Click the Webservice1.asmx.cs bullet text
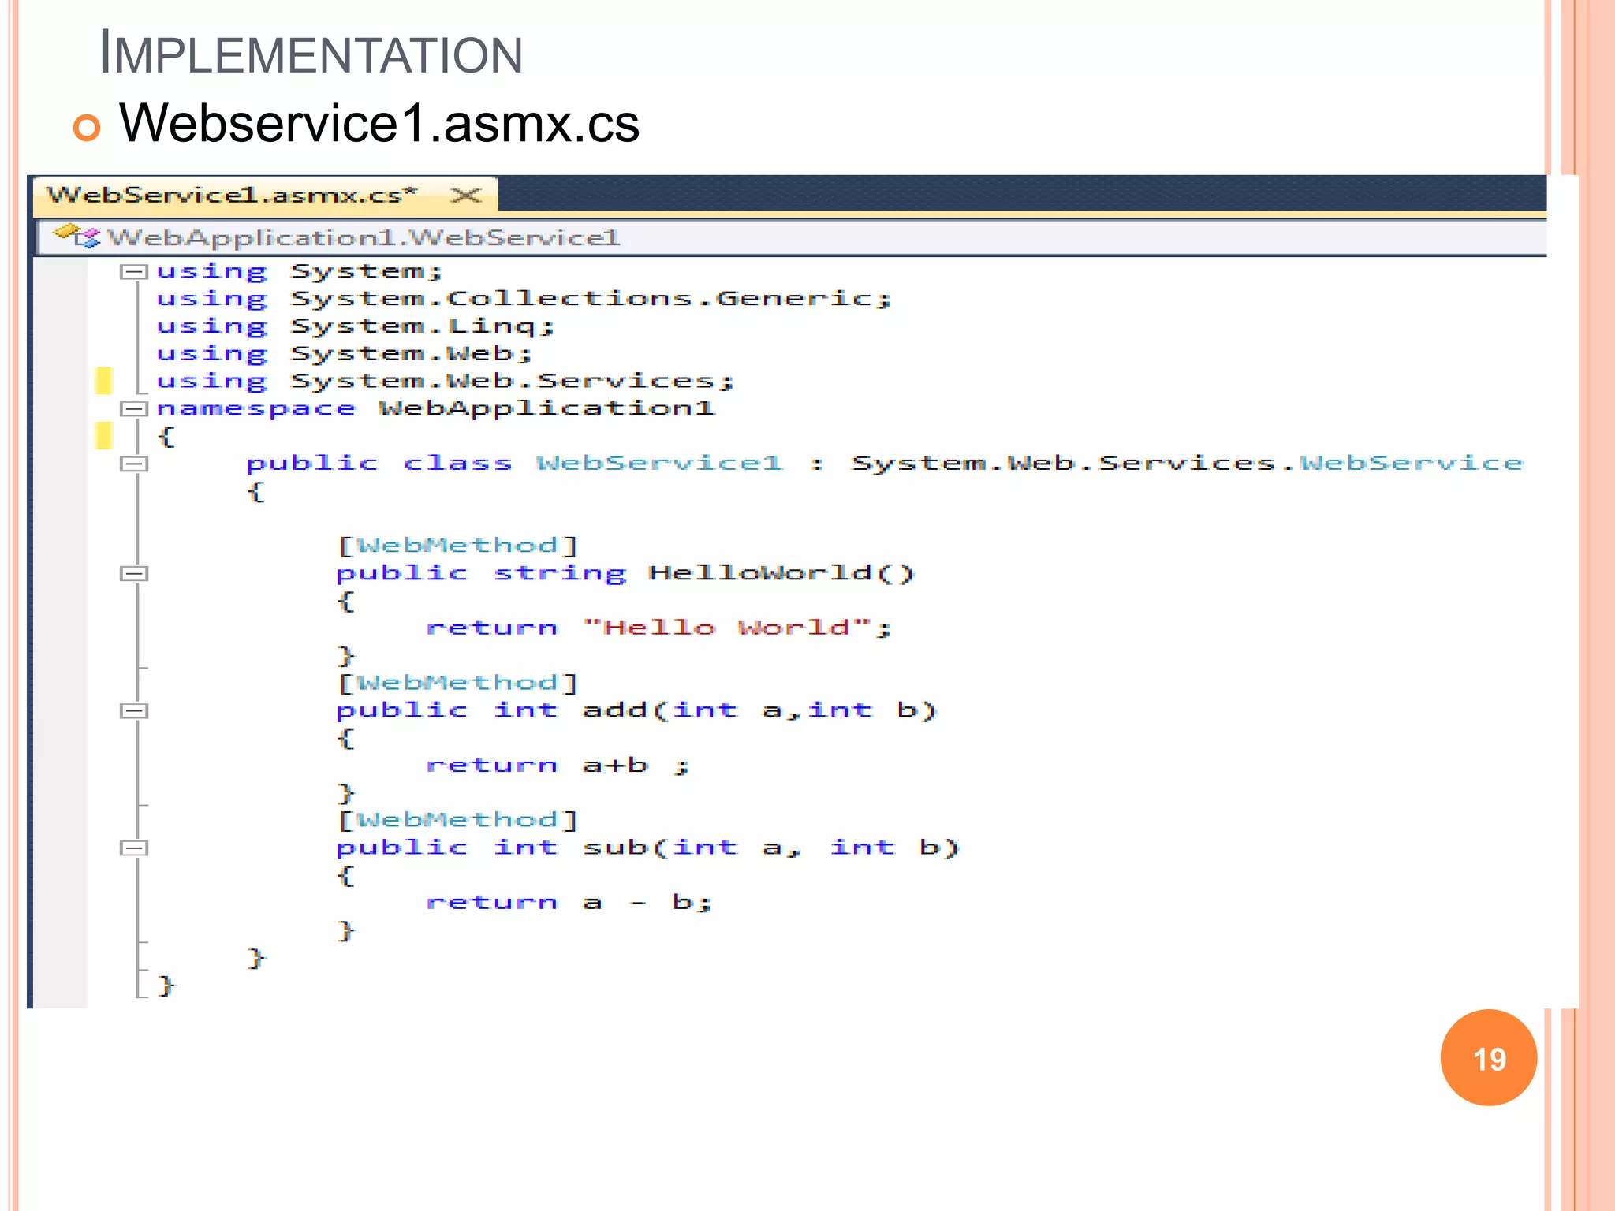This screenshot has width=1615, height=1211. [x=379, y=124]
